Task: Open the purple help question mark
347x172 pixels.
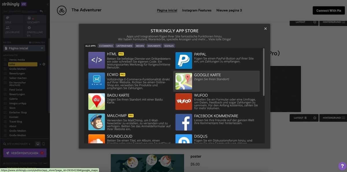Action: 342,166
